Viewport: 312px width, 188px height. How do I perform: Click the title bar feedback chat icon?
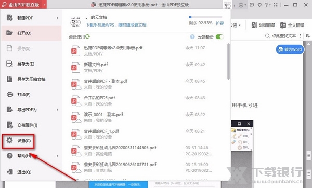(x=252, y=5)
